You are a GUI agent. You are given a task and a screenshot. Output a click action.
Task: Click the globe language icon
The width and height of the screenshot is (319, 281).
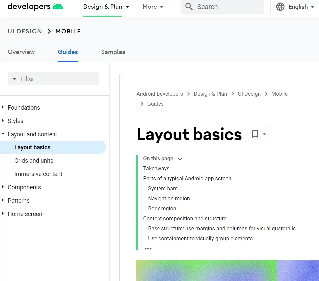coord(280,7)
